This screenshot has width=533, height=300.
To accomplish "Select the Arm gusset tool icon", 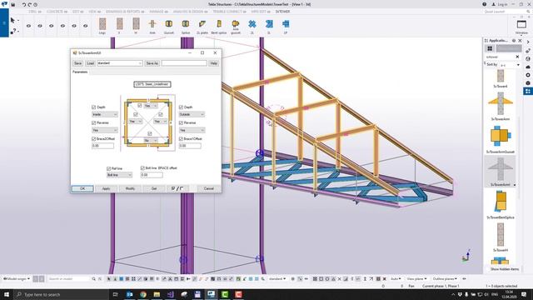I will (235, 24).
